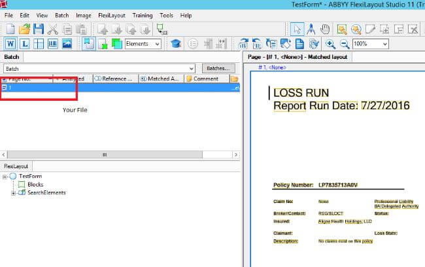Toggle the barcode objects display button

[52, 44]
